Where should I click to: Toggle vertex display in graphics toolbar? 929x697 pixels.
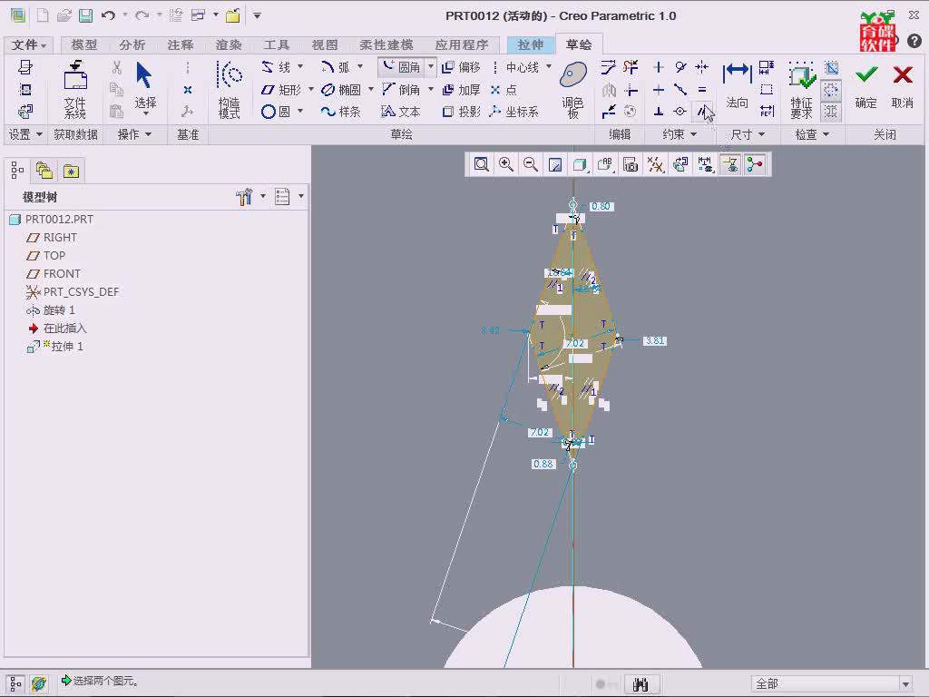click(755, 164)
